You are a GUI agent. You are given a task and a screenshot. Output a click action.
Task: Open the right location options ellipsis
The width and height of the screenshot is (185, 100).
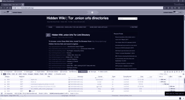(x=180, y=12)
